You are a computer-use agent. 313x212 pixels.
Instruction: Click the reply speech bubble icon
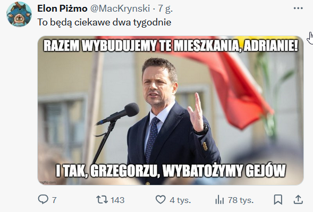pos(43,199)
